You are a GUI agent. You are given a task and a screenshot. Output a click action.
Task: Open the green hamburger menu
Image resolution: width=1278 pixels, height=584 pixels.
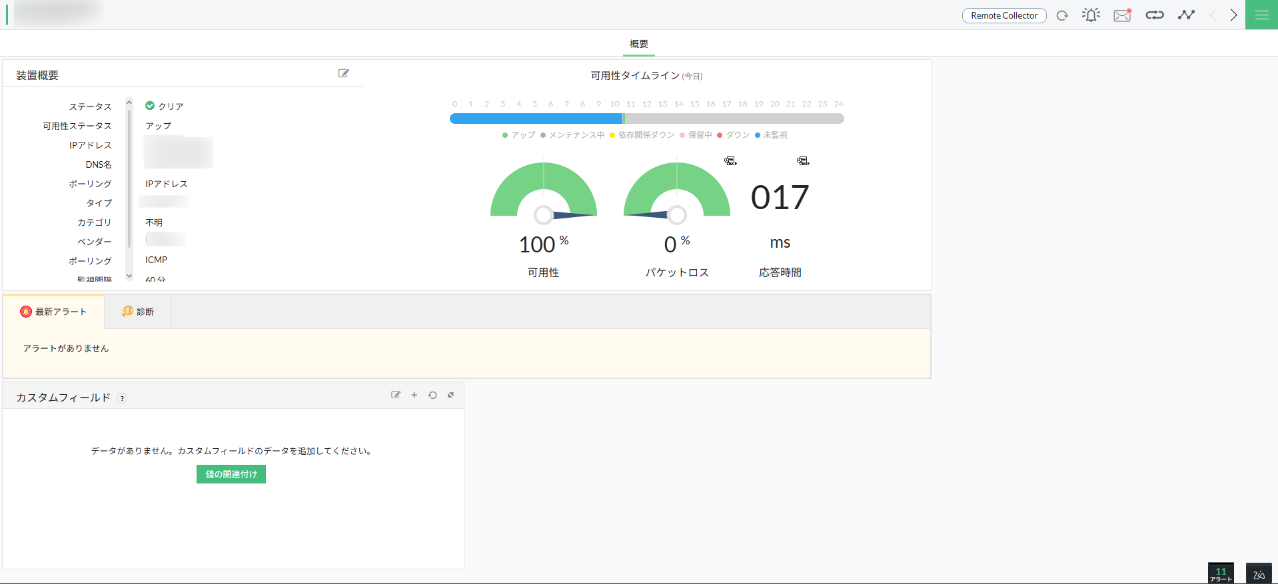click(x=1261, y=15)
